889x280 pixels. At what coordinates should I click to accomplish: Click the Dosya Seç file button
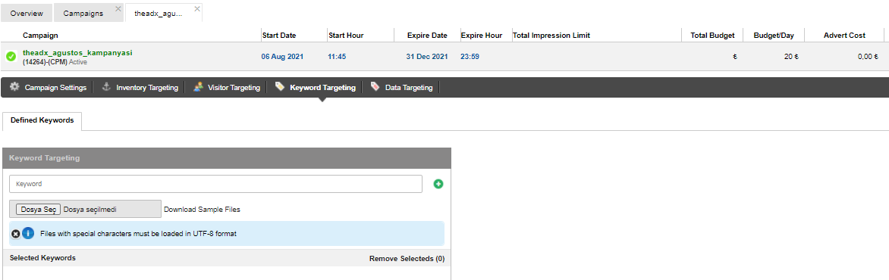(x=38, y=210)
